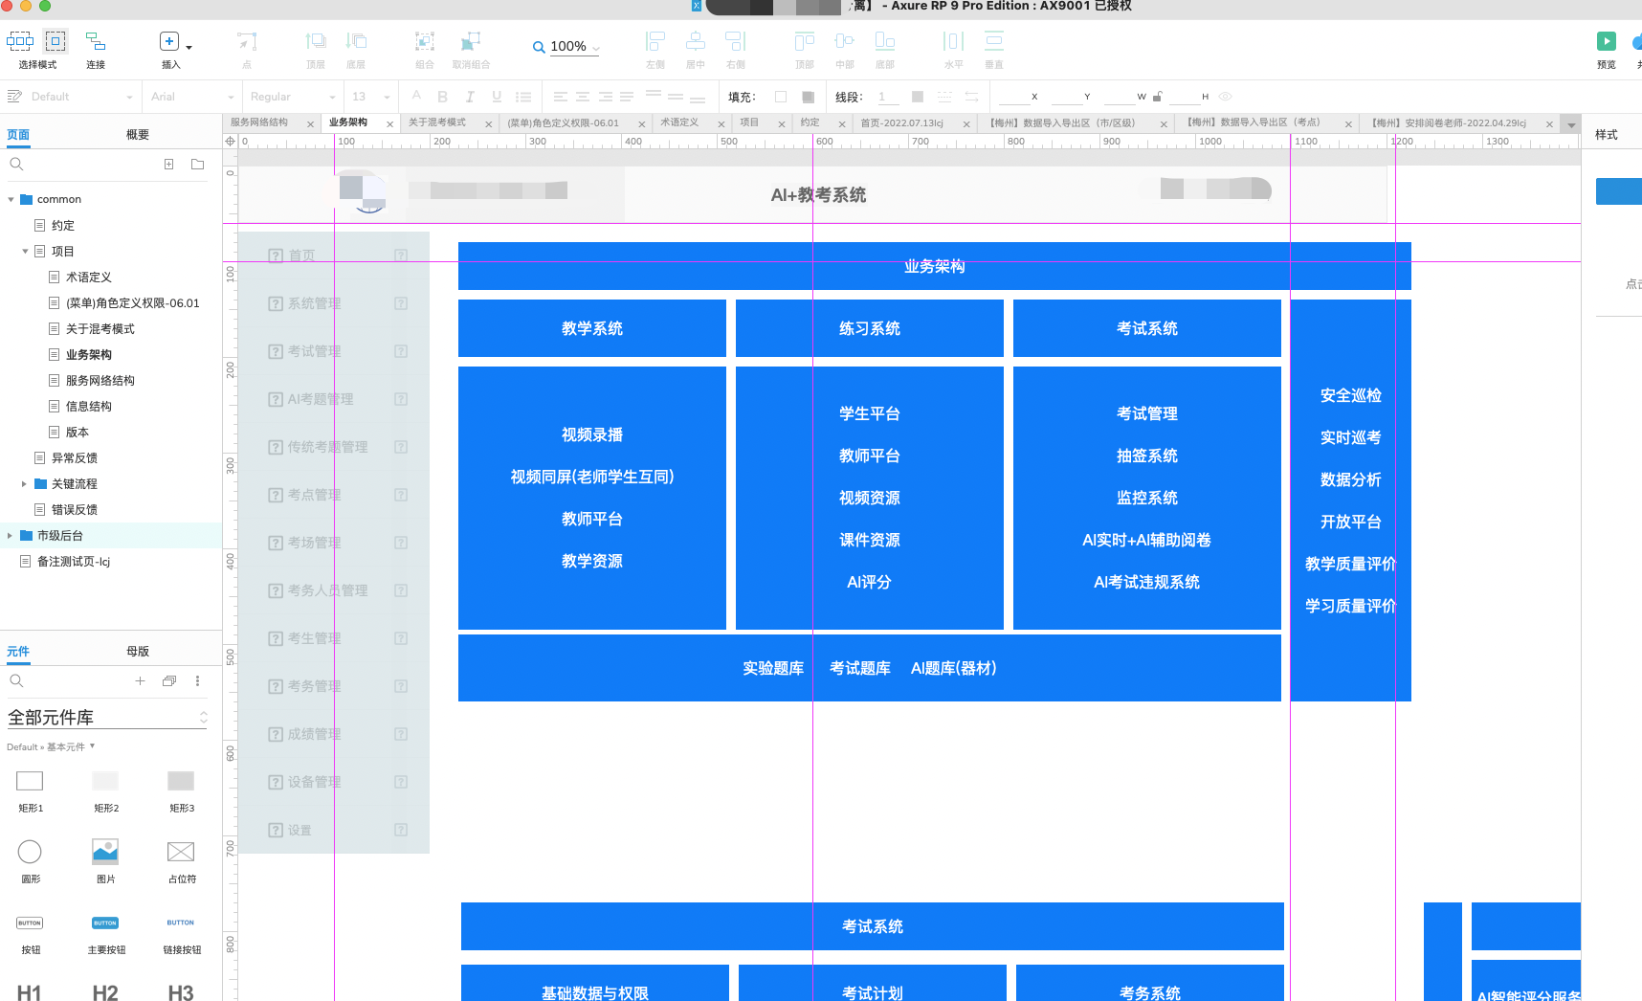Click the 取消组合 ungroup icon
The image size is (1642, 1001).
click(x=470, y=41)
